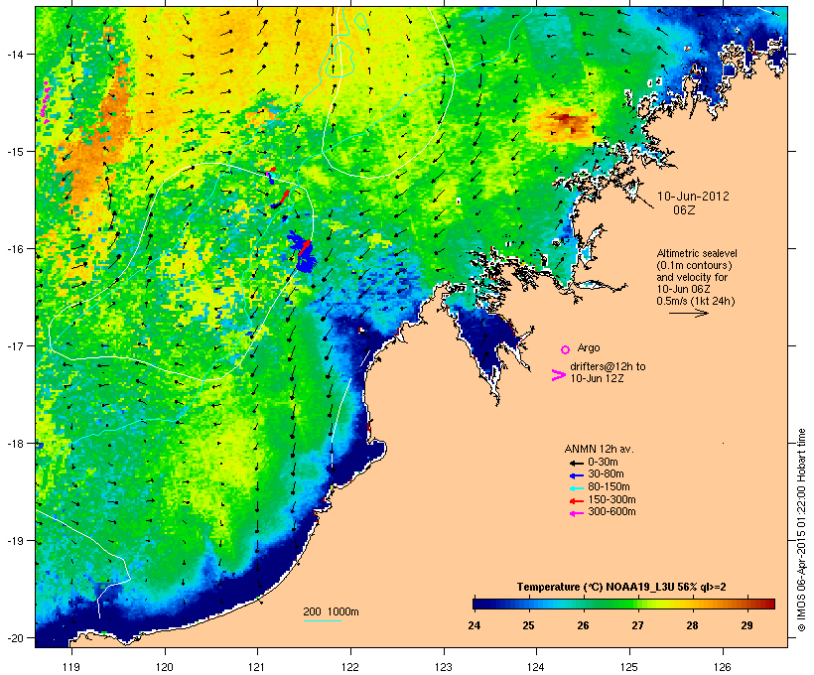Click the 'drifters@12h to' label
814x675 pixels.
(608, 366)
